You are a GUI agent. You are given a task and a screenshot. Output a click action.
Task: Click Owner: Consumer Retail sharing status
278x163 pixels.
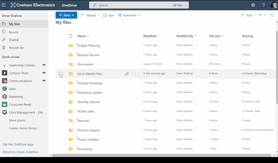tap(258, 130)
